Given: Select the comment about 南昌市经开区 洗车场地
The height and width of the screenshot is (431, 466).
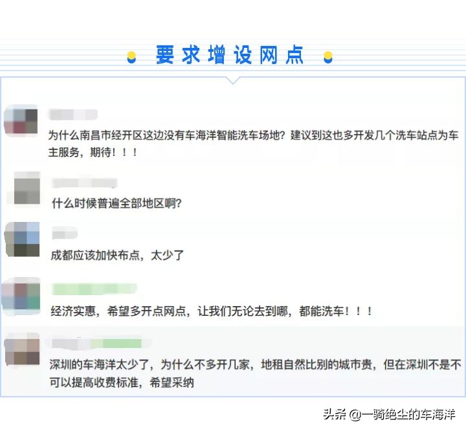Looking at the screenshot, I should [x=253, y=144].
